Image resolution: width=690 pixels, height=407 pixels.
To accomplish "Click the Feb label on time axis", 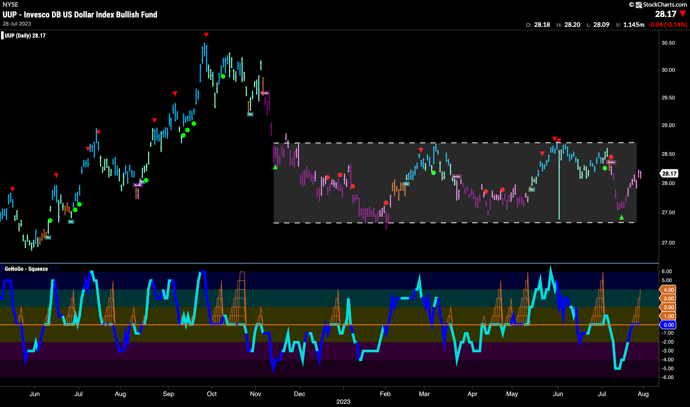I will point(385,394).
